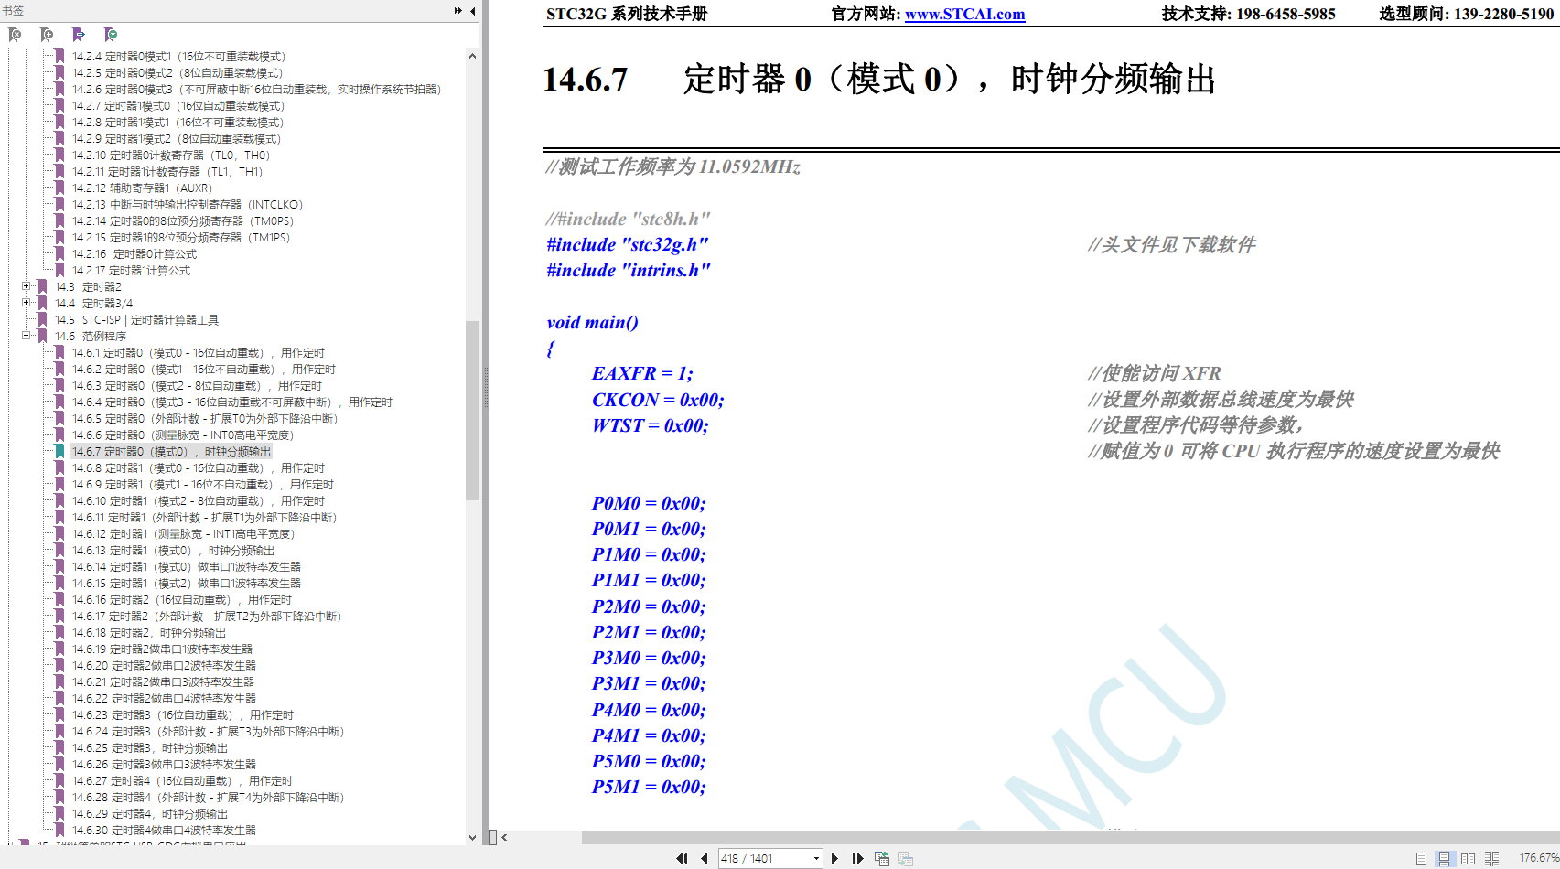Click the 14.6.7 section heading text
This screenshot has height=869, width=1560.
coord(879,79)
